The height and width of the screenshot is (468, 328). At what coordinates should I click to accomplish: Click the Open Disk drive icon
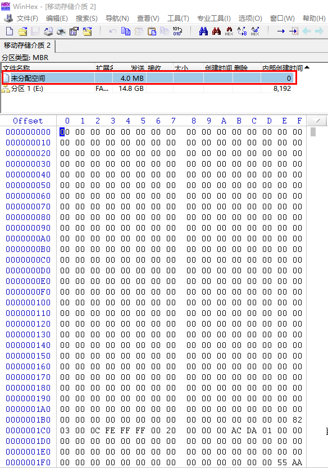(48, 31)
